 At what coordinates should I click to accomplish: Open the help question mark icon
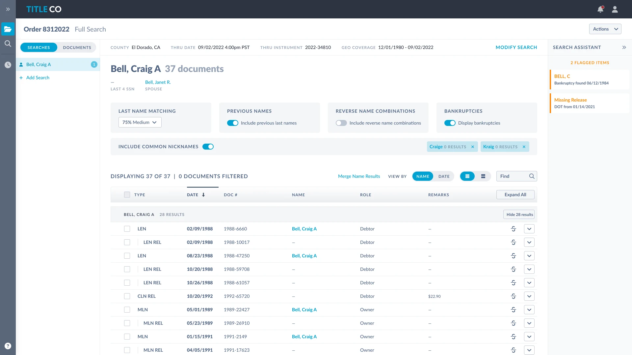(8, 346)
